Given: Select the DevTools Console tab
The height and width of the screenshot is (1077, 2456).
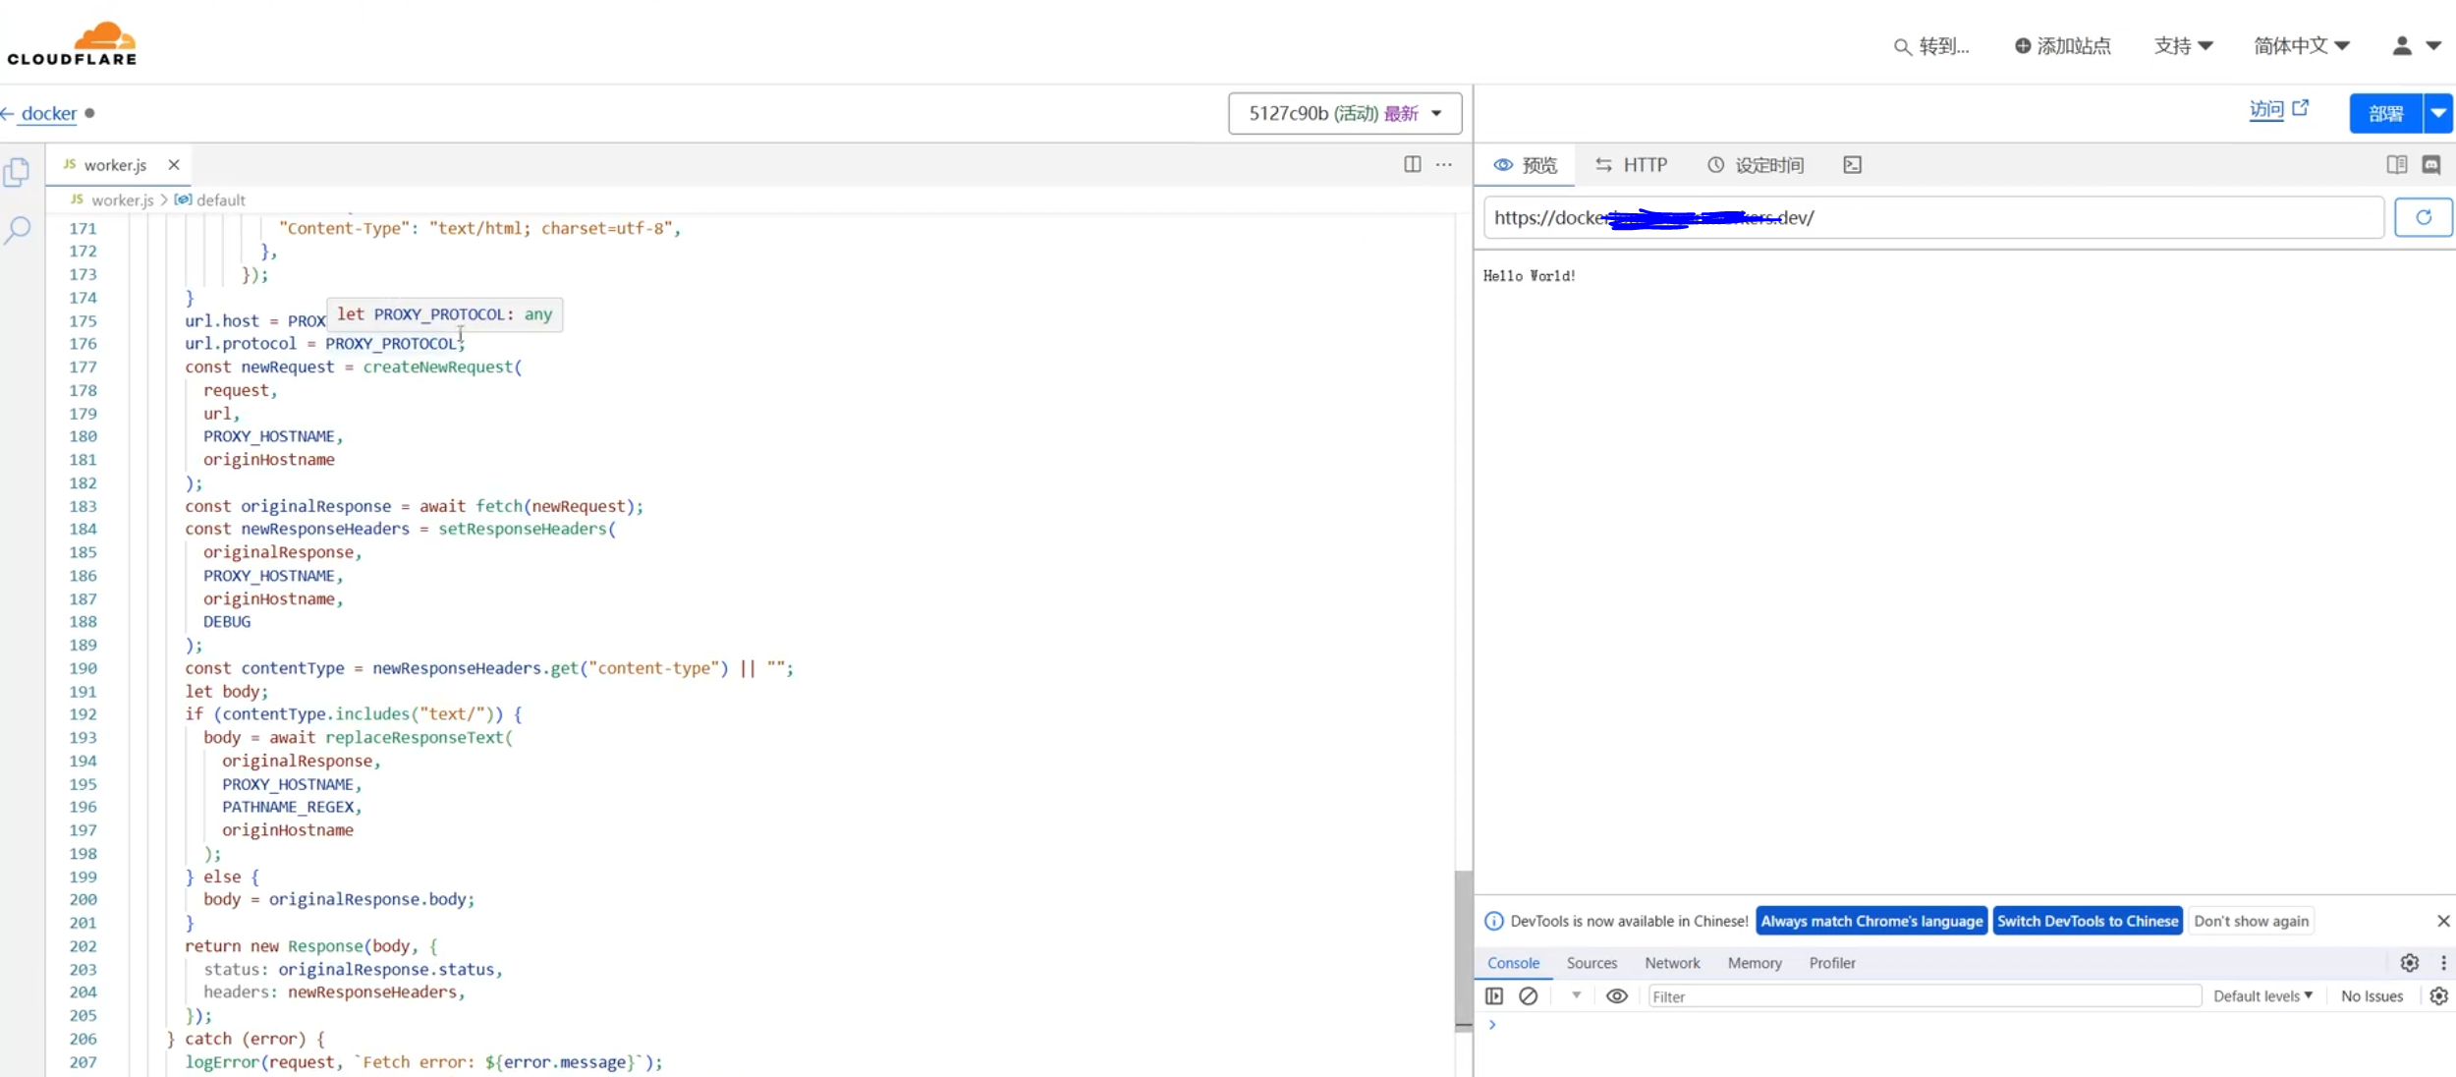Looking at the screenshot, I should click(1513, 963).
